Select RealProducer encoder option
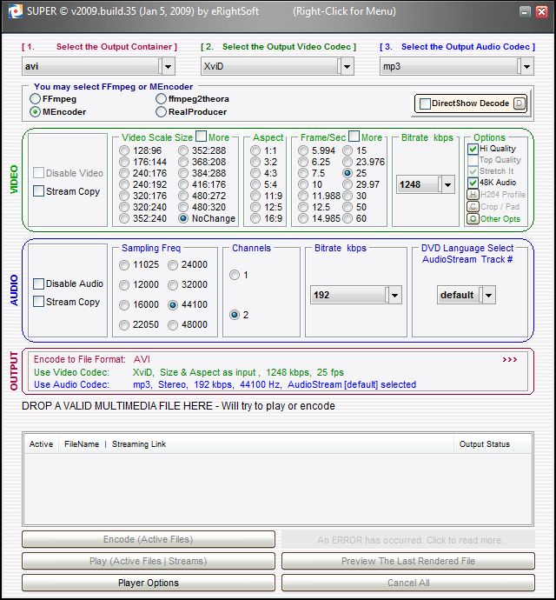Screen dimensions: 556x600 pyautogui.click(x=161, y=111)
